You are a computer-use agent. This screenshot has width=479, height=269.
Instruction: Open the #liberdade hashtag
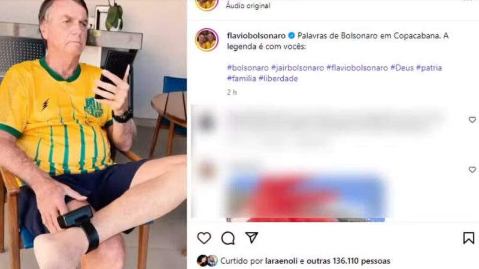pyautogui.click(x=278, y=78)
